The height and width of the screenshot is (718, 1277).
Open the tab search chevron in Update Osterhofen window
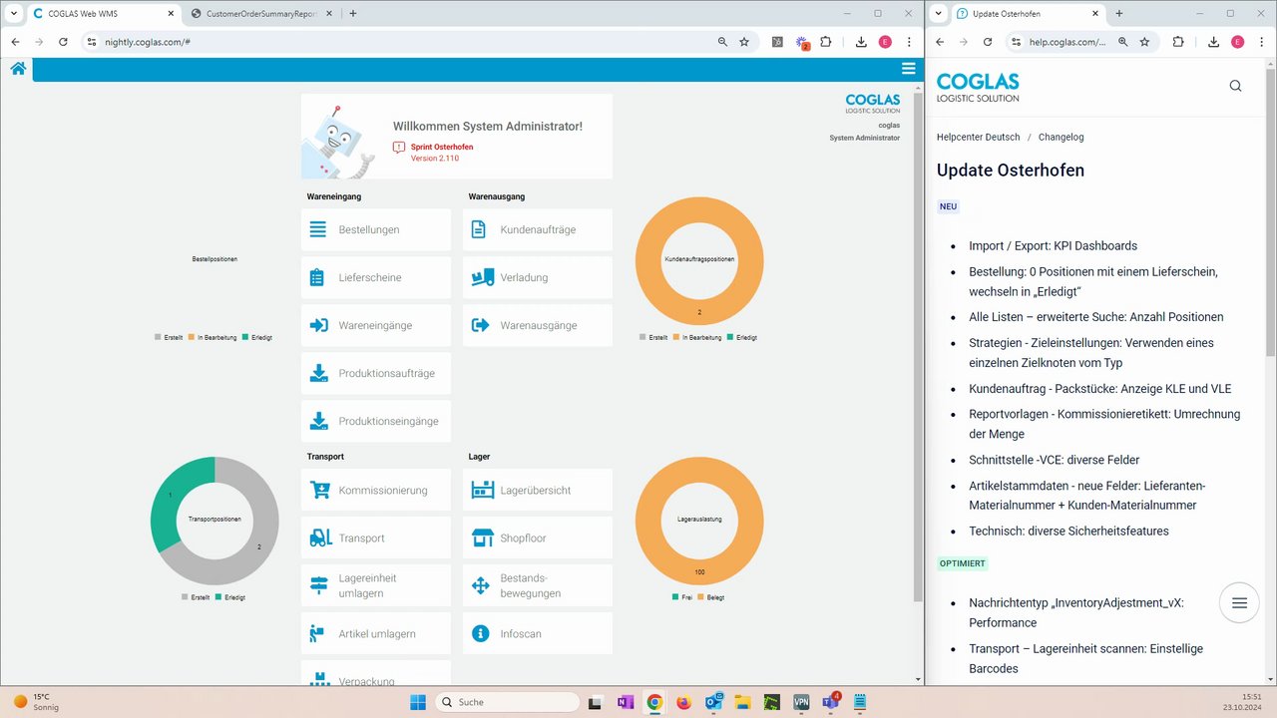[x=939, y=13]
